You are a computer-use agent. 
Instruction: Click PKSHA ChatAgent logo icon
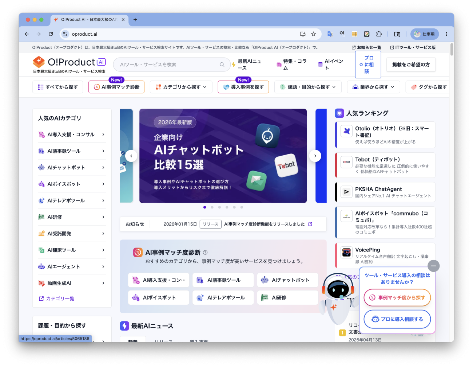pyautogui.click(x=346, y=191)
